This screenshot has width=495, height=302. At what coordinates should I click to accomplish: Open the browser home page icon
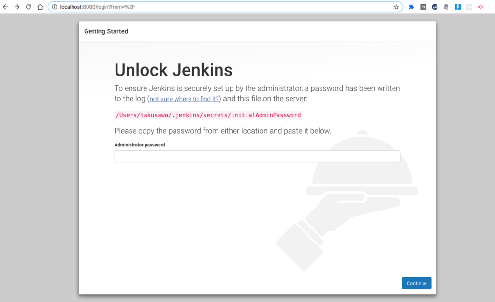tap(40, 7)
